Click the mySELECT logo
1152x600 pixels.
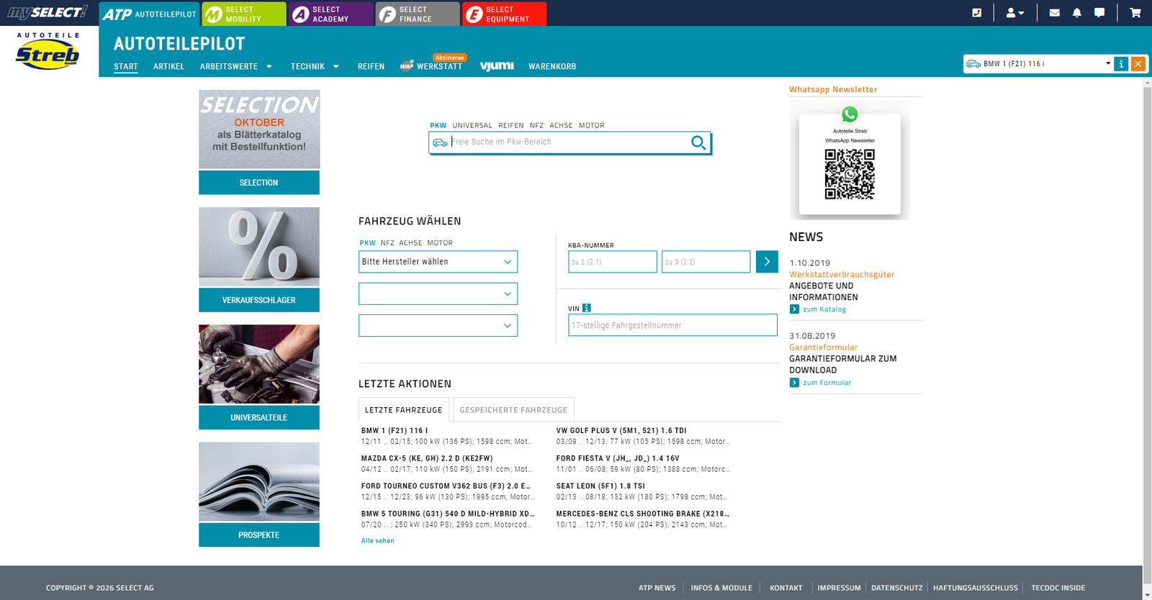coord(47,12)
